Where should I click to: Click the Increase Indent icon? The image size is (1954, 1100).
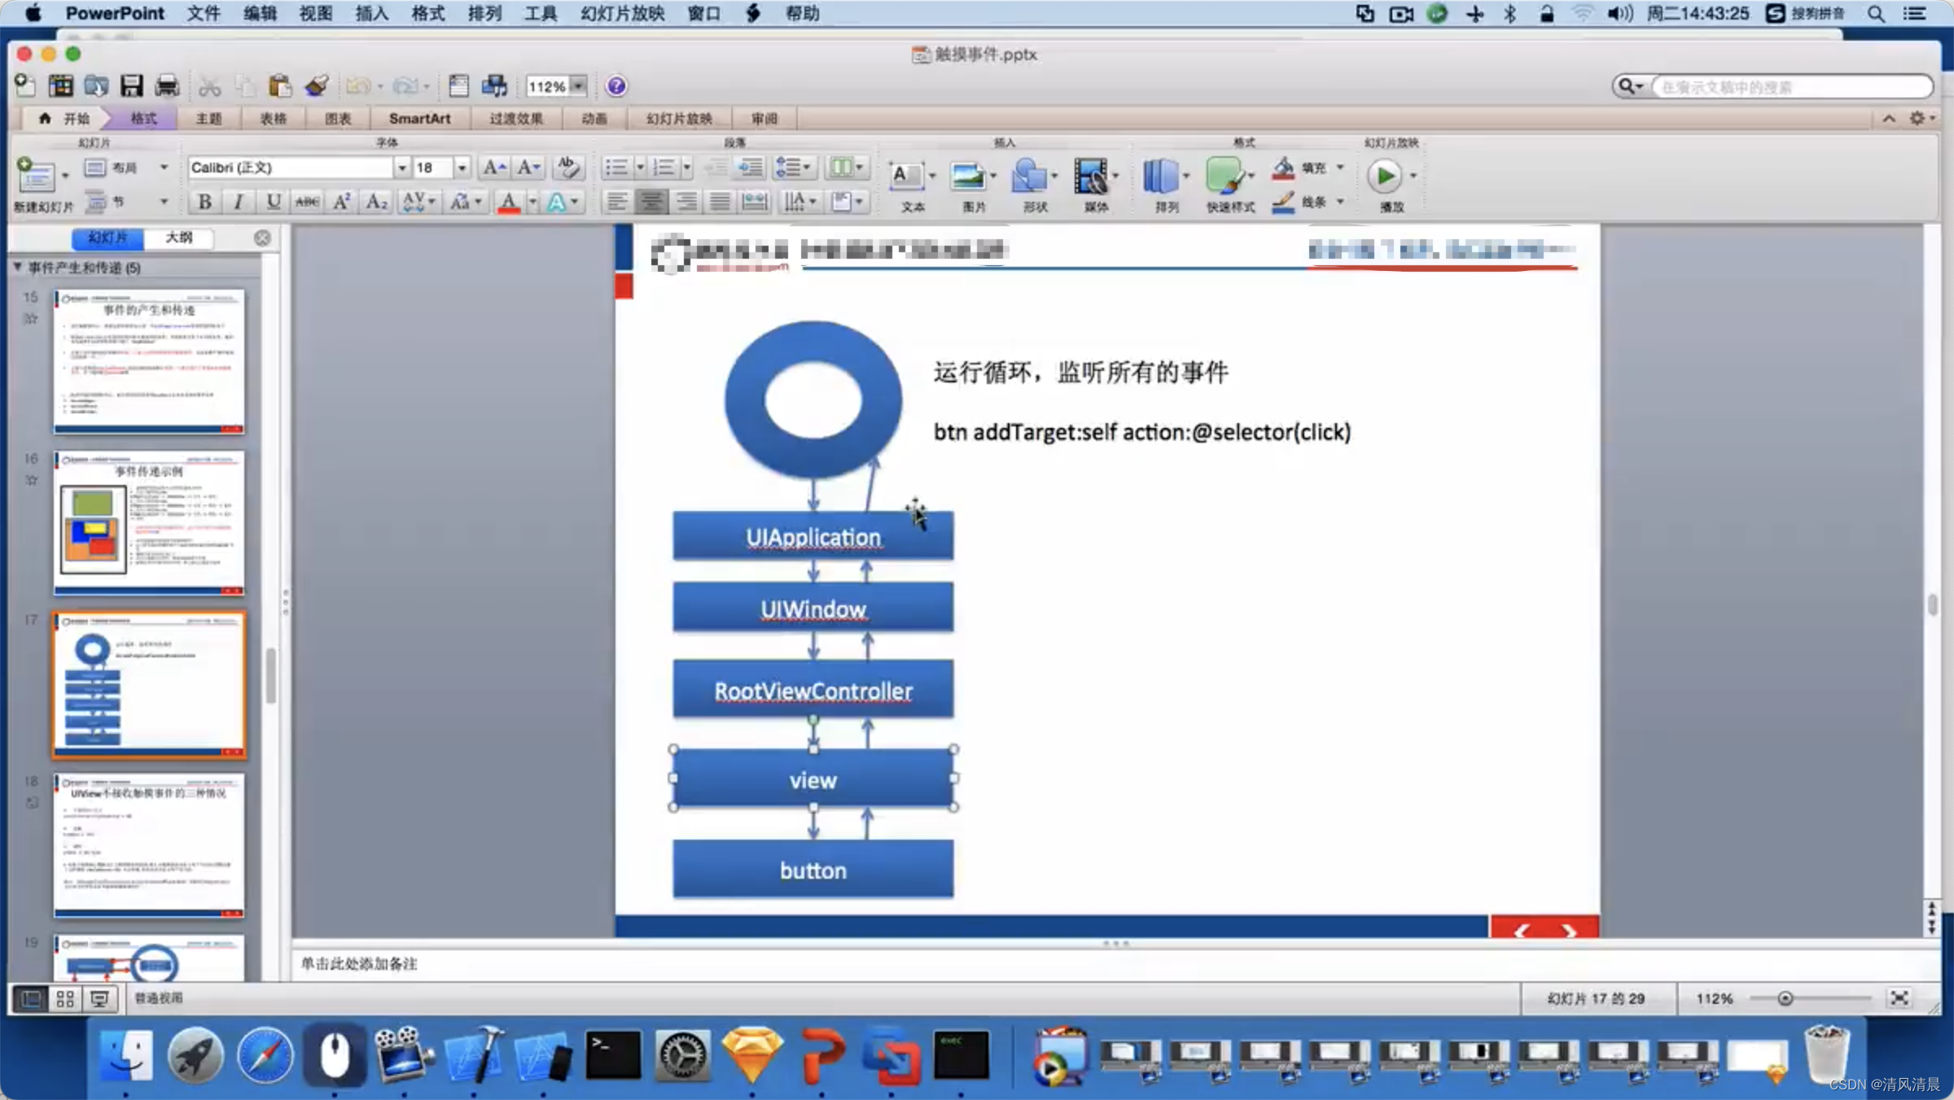[x=750, y=168]
